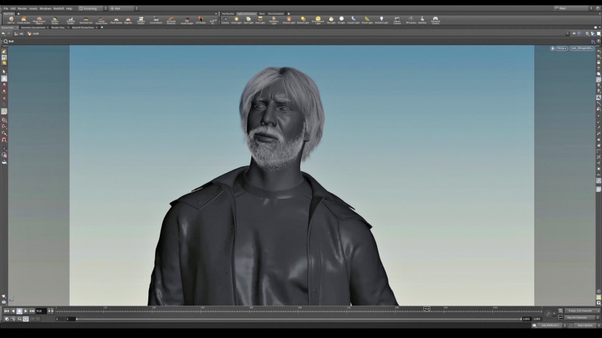The height and width of the screenshot is (338, 602).
Task: Add a Point Light from the shelf
Action: click(236, 20)
